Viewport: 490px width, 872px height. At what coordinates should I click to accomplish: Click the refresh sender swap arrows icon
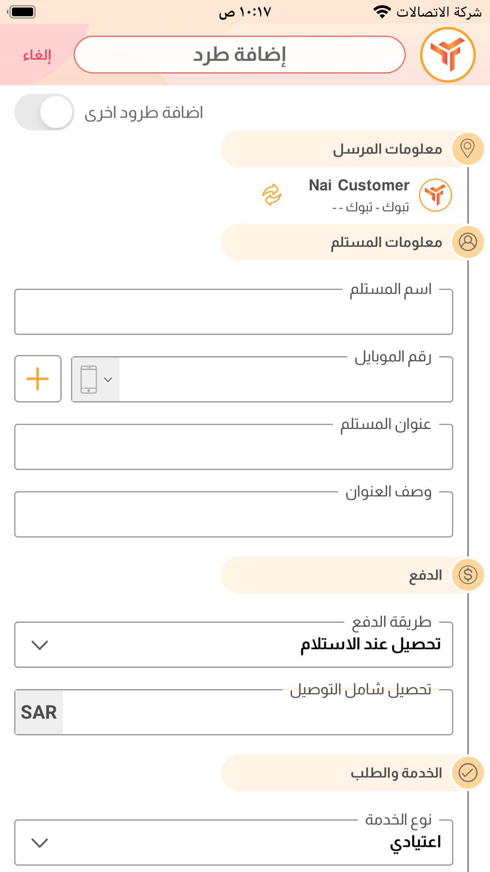coord(271,195)
